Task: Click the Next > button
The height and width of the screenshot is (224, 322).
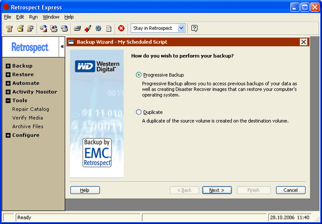Action: pyautogui.click(x=217, y=190)
